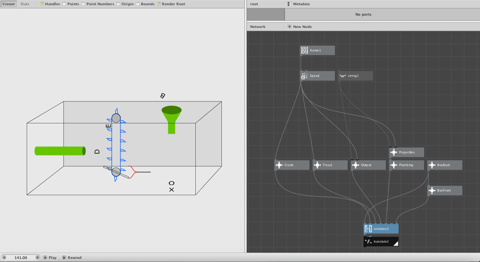The image size is (480, 262).
Task: Click the frame1 node label
Action: click(x=315, y=50)
